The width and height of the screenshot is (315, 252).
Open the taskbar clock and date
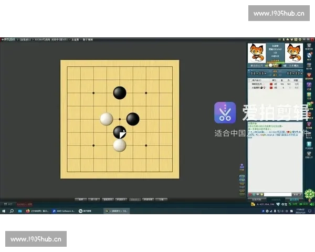click(300, 211)
